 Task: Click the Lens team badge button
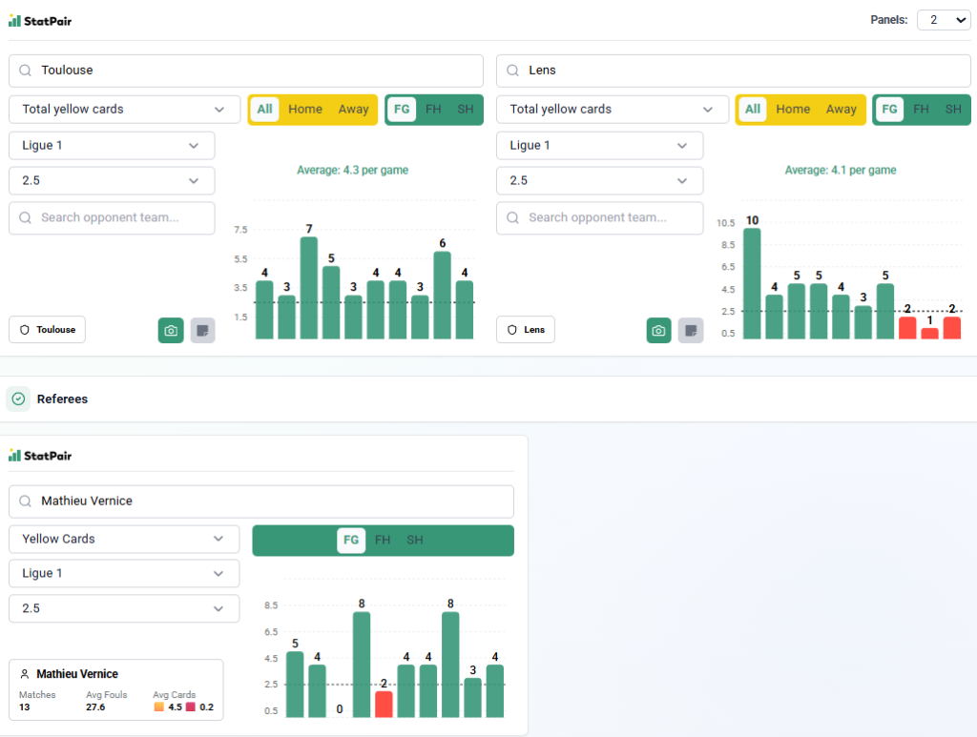(x=526, y=330)
